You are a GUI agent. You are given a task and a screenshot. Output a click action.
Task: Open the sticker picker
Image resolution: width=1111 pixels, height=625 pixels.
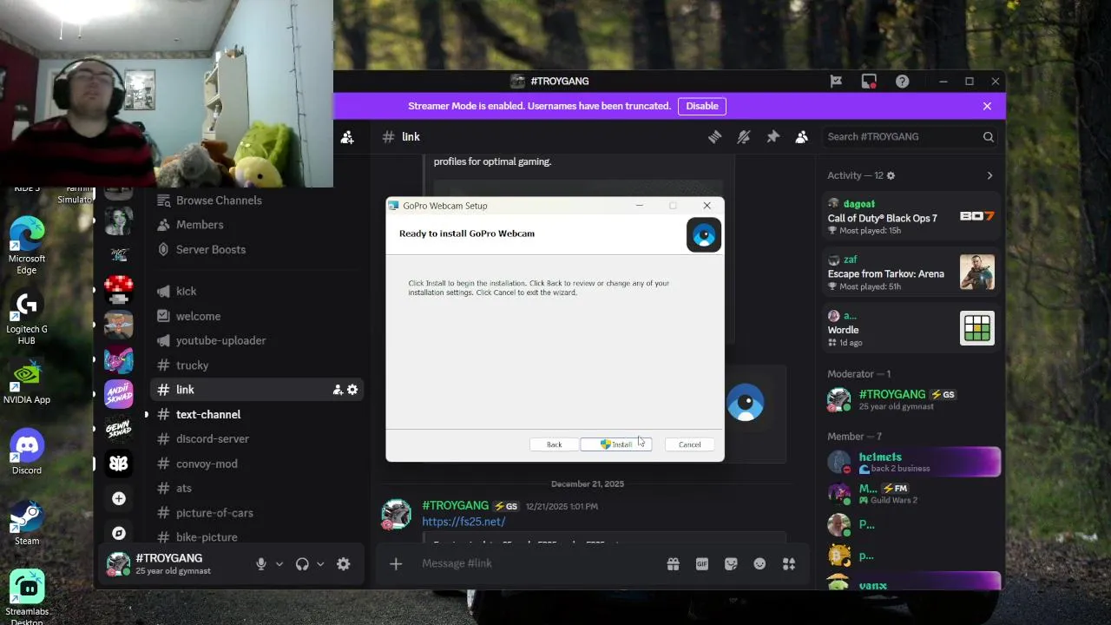point(731,564)
